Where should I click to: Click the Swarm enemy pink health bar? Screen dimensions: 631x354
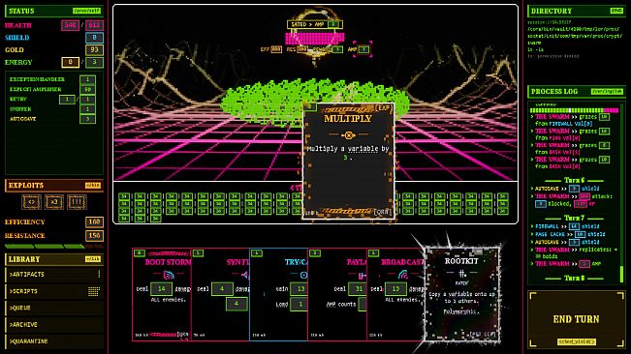(x=315, y=38)
